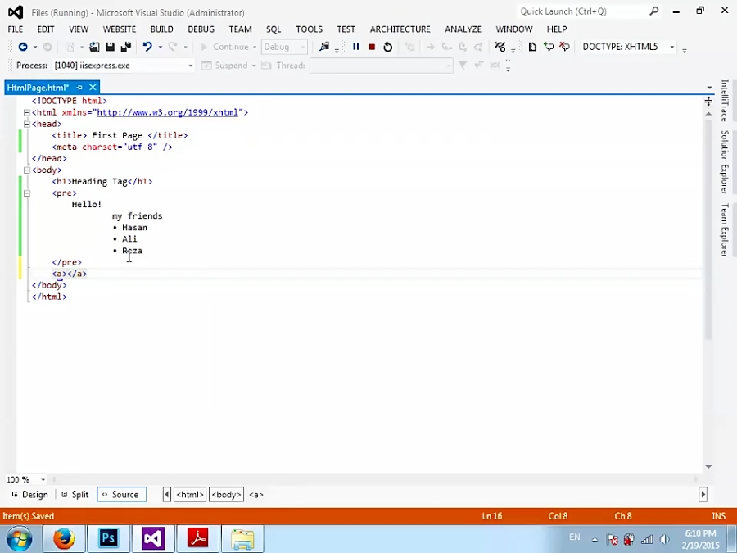This screenshot has width=737, height=553.
Task: Select the Save All icon on the toolbar
Action: pos(125,47)
